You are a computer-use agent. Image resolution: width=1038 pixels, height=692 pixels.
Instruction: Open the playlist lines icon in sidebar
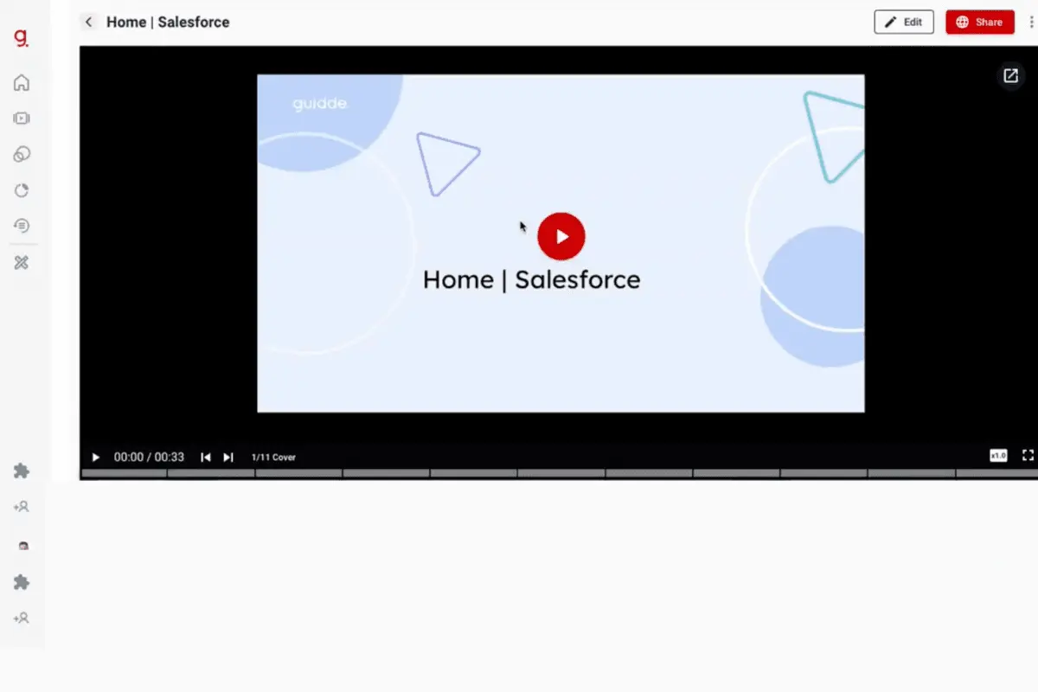pyautogui.click(x=22, y=226)
